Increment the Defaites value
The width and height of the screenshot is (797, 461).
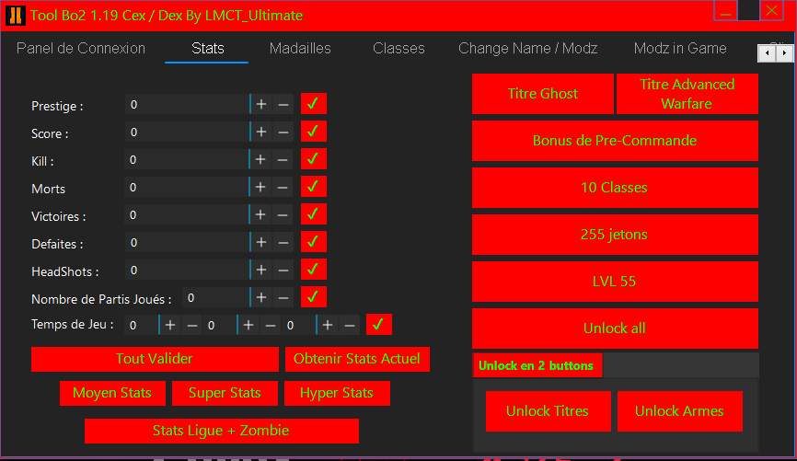(261, 242)
